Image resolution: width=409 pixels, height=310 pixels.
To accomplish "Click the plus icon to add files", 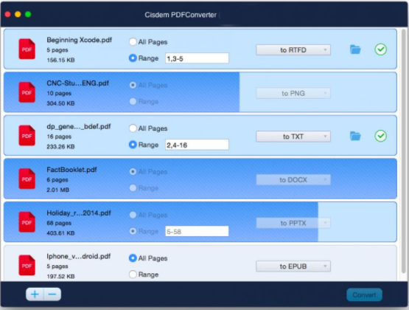I will point(35,294).
